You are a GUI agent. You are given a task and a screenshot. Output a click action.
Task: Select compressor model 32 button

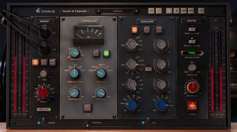click(x=106, y=53)
